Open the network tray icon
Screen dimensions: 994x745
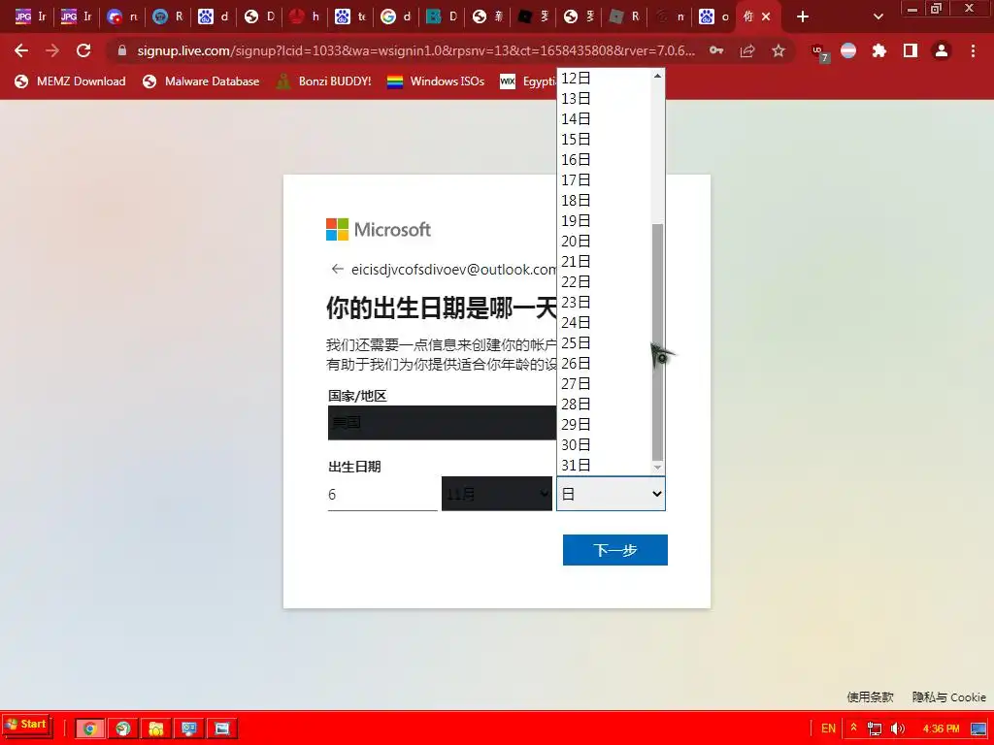(875, 729)
